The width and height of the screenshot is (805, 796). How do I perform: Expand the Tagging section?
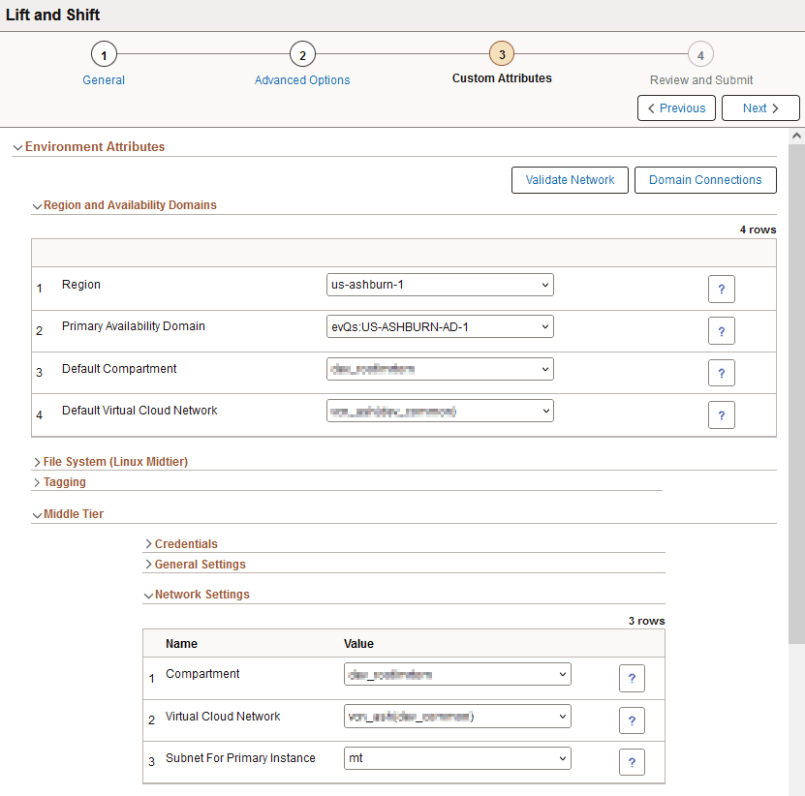(59, 482)
